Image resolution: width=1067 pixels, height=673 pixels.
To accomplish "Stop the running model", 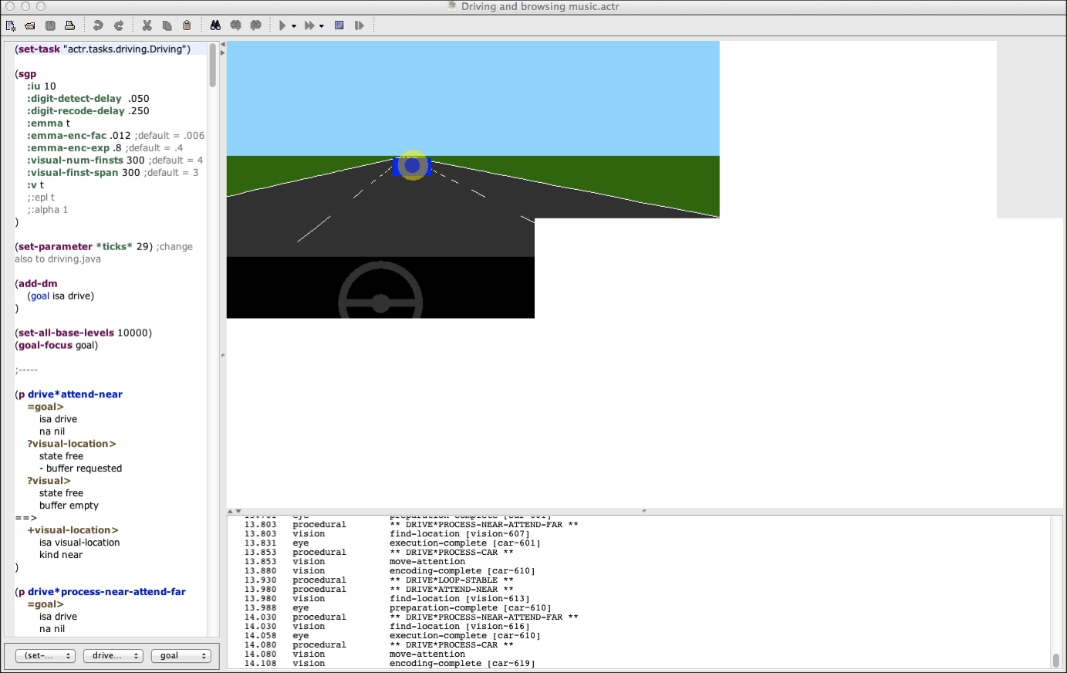I will [x=339, y=25].
